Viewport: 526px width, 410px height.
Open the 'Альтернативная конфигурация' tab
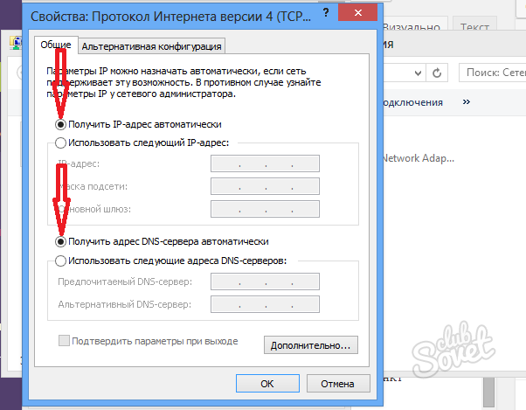point(152,46)
